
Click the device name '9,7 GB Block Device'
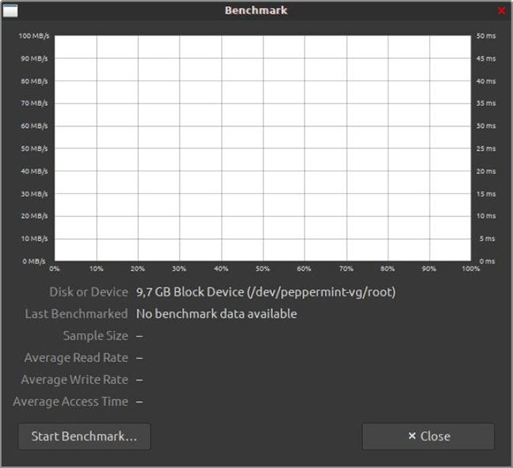tap(190, 292)
